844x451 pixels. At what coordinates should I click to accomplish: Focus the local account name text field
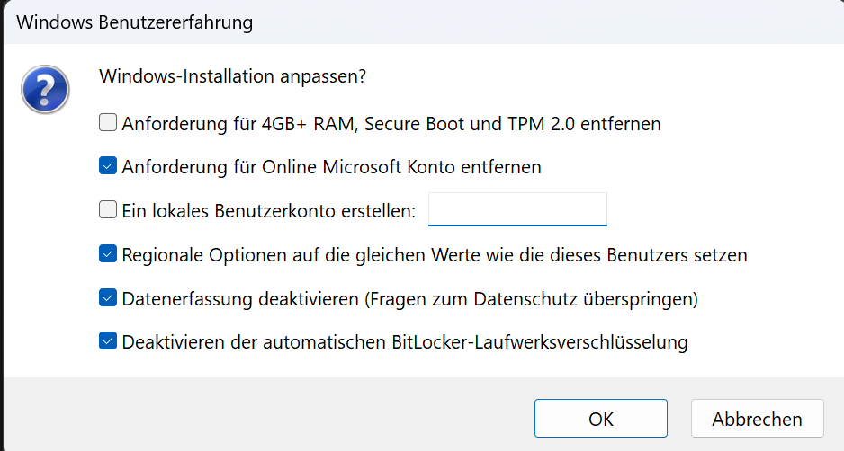tap(517, 209)
